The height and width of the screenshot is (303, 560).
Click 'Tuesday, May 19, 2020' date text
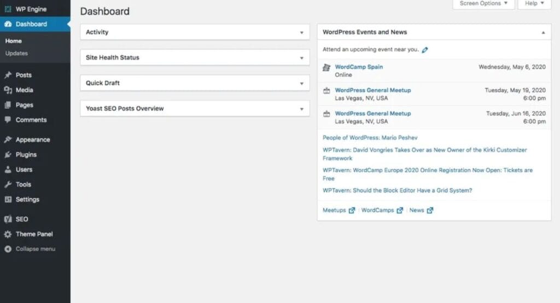515,90
